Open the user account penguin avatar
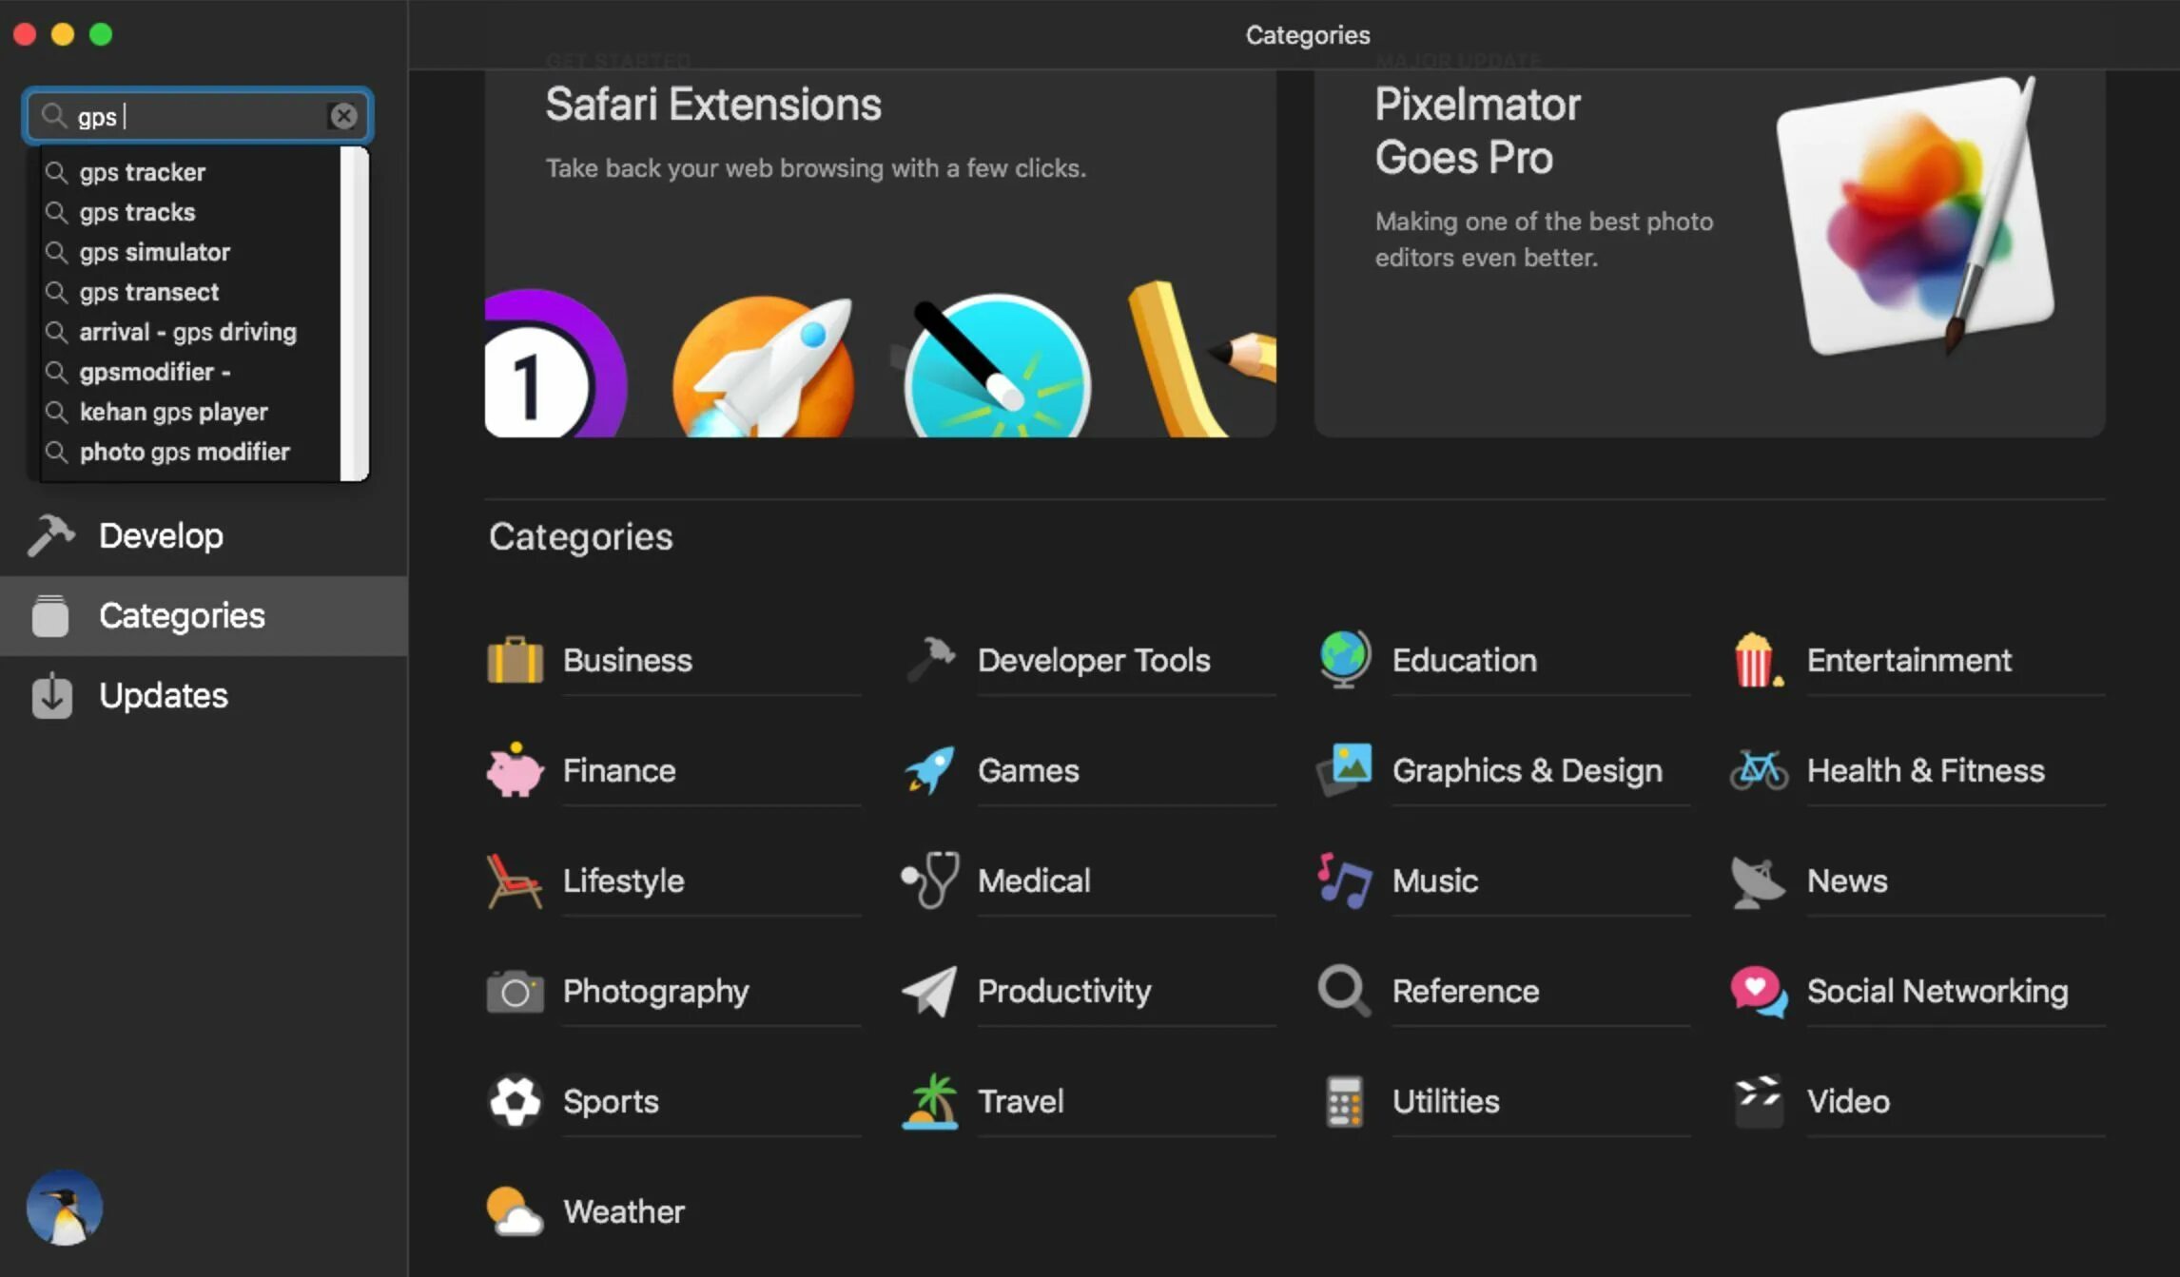 tap(64, 1208)
